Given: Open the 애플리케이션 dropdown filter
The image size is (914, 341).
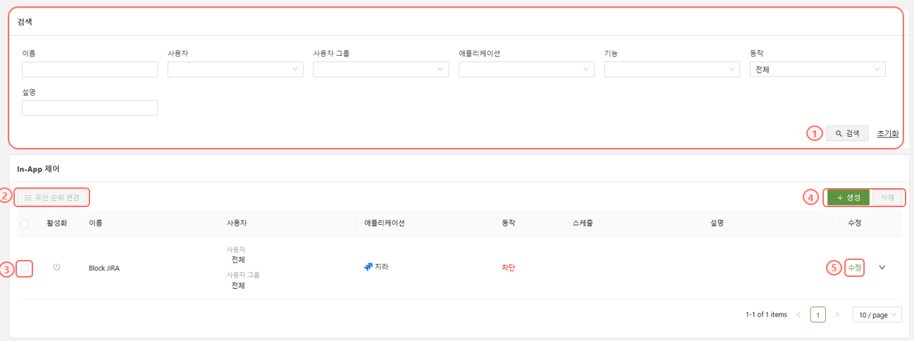Looking at the screenshot, I should click(526, 69).
